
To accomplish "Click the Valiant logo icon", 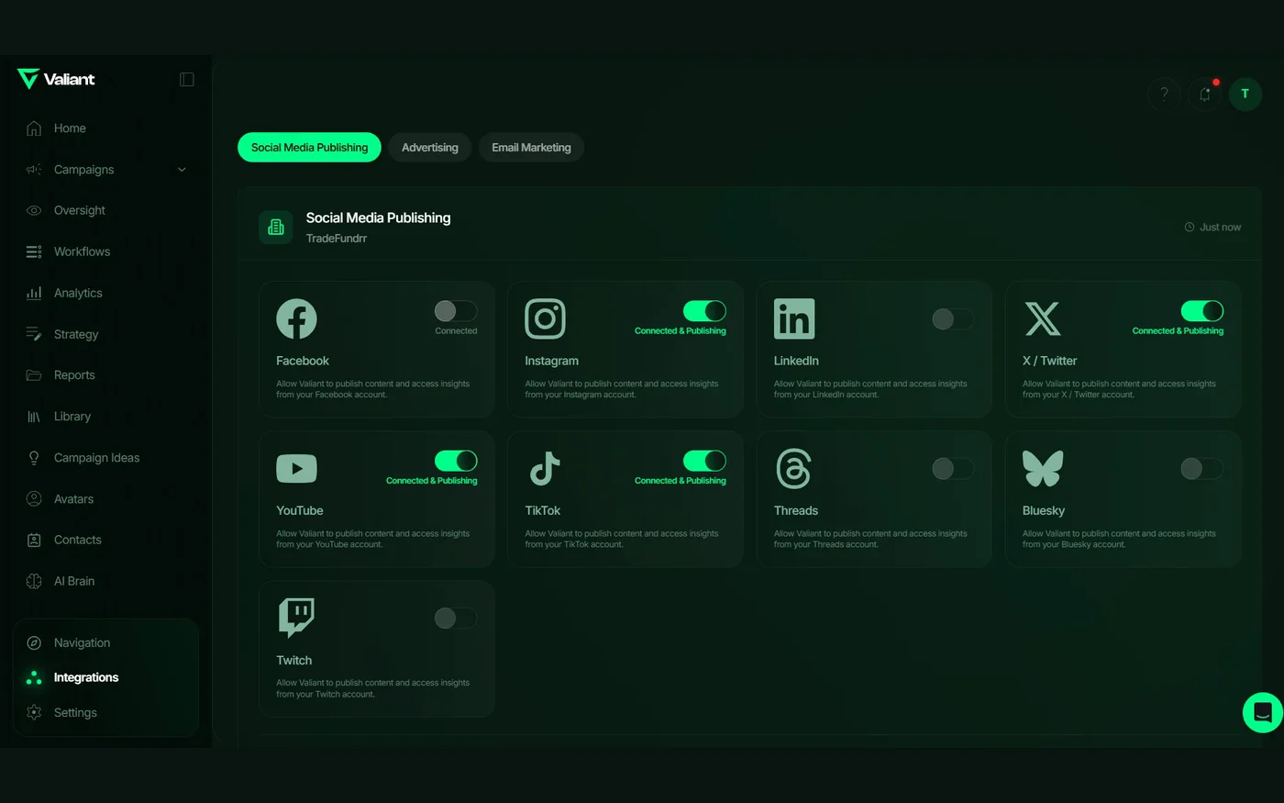I will (28, 79).
